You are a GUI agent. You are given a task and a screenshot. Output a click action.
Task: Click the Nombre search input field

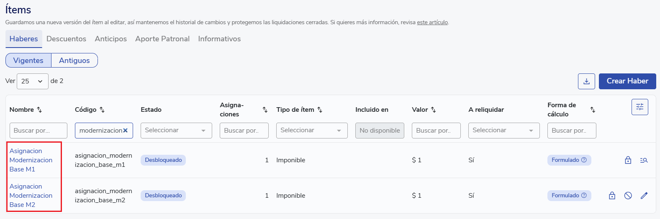click(x=38, y=131)
